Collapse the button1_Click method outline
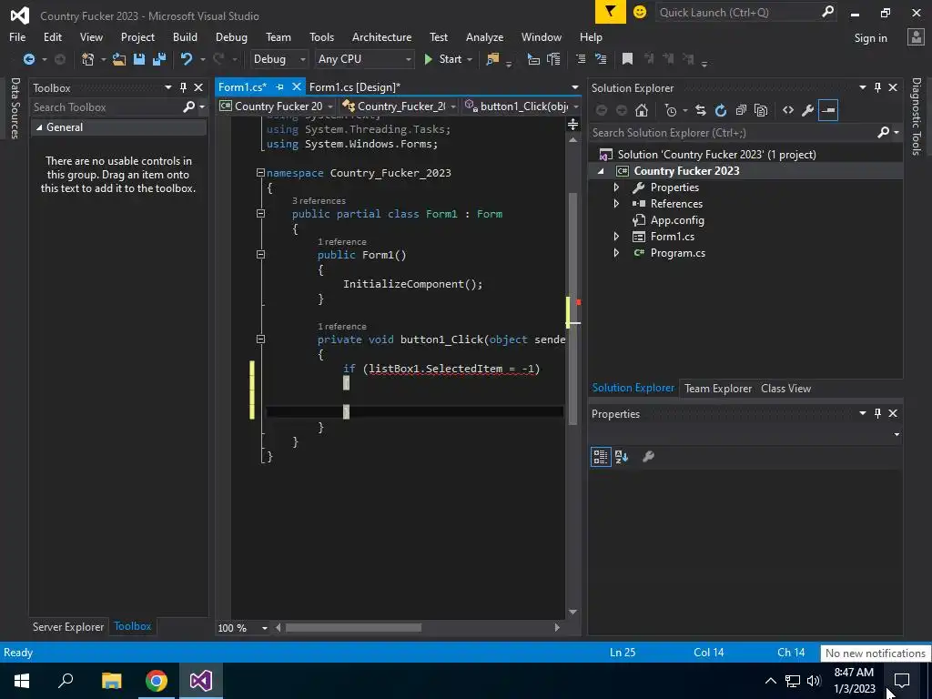 (260, 339)
